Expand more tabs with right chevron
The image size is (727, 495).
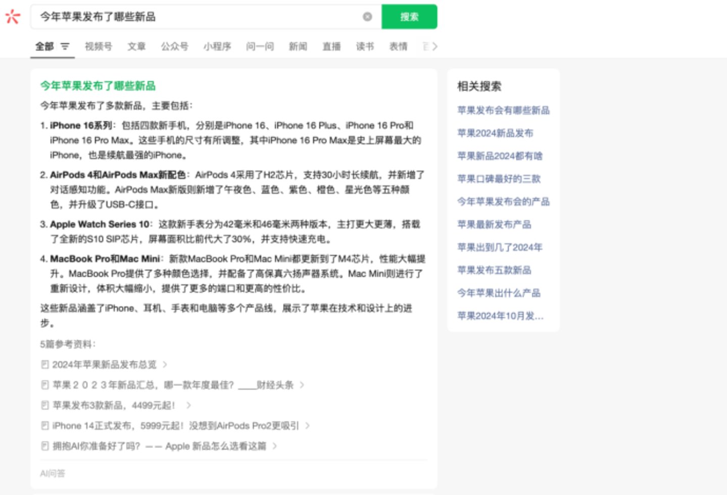click(x=435, y=46)
